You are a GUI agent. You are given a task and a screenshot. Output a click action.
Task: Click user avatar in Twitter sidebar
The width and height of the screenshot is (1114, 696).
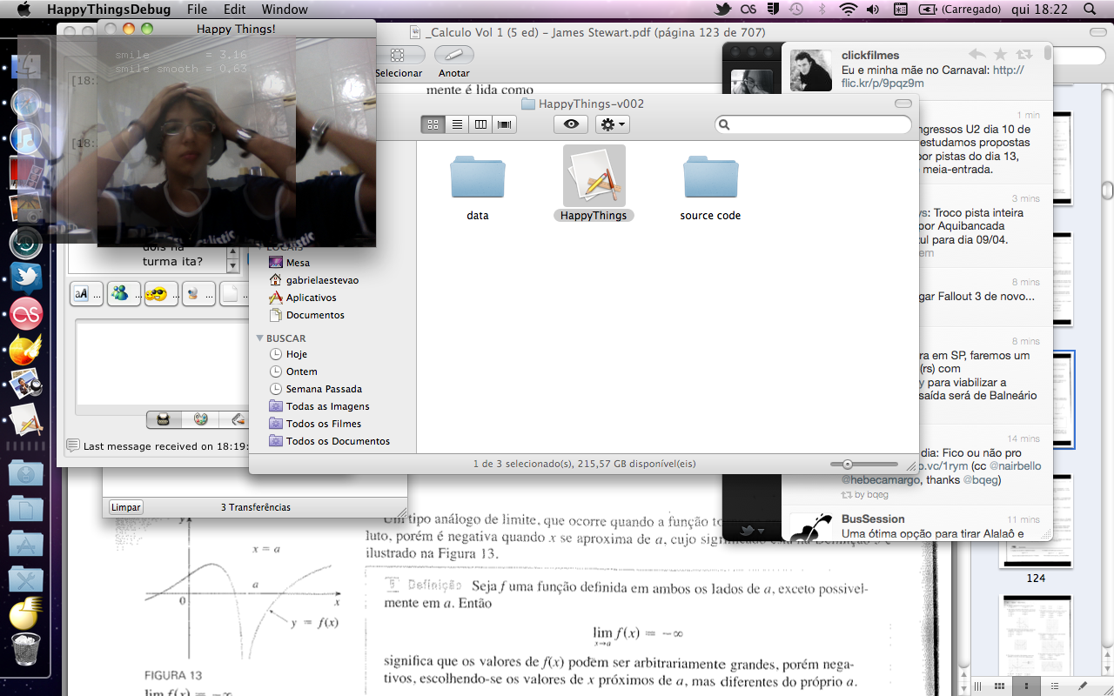pos(751,80)
